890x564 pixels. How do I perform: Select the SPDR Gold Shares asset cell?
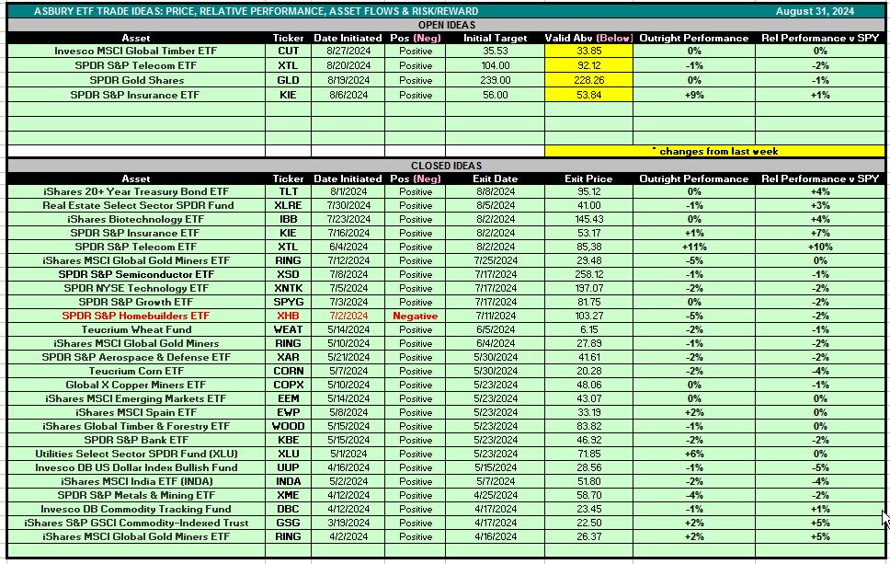(136, 79)
